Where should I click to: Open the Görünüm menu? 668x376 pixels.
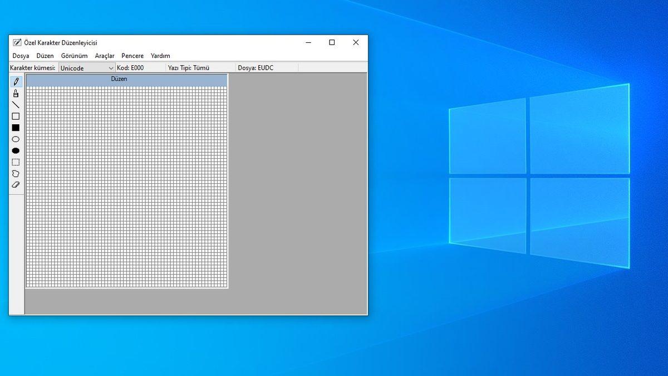tap(73, 56)
